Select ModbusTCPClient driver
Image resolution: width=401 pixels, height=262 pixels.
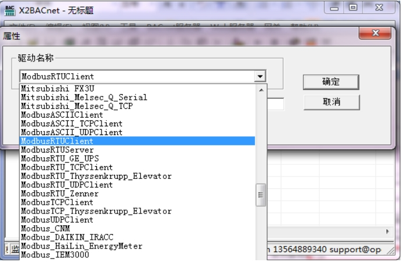(138, 202)
